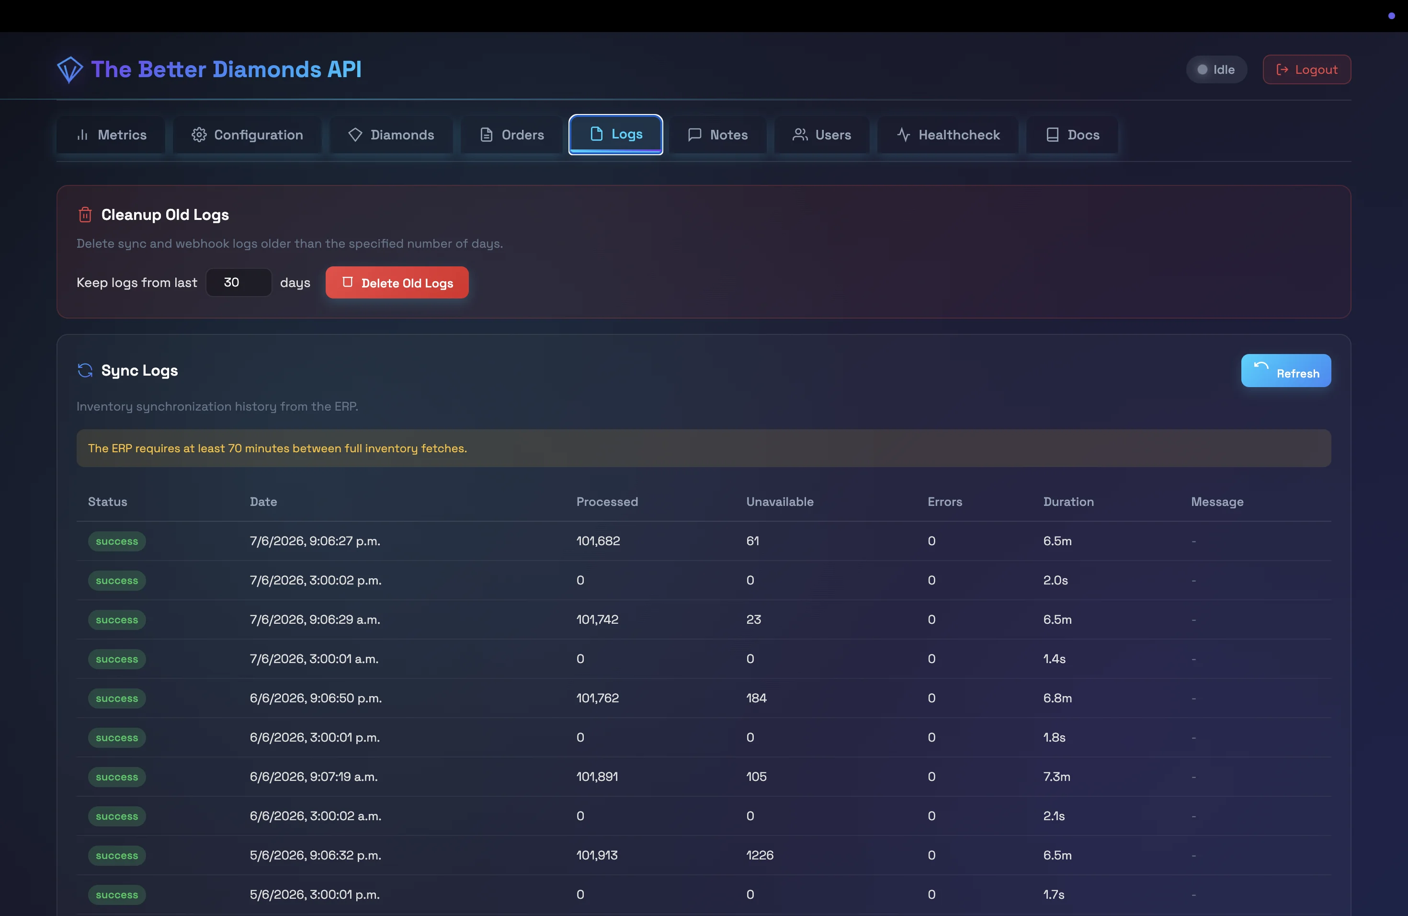Viewport: 1408px width, 916px height.
Task: Click the Sync Logs heading
Action: (140, 370)
